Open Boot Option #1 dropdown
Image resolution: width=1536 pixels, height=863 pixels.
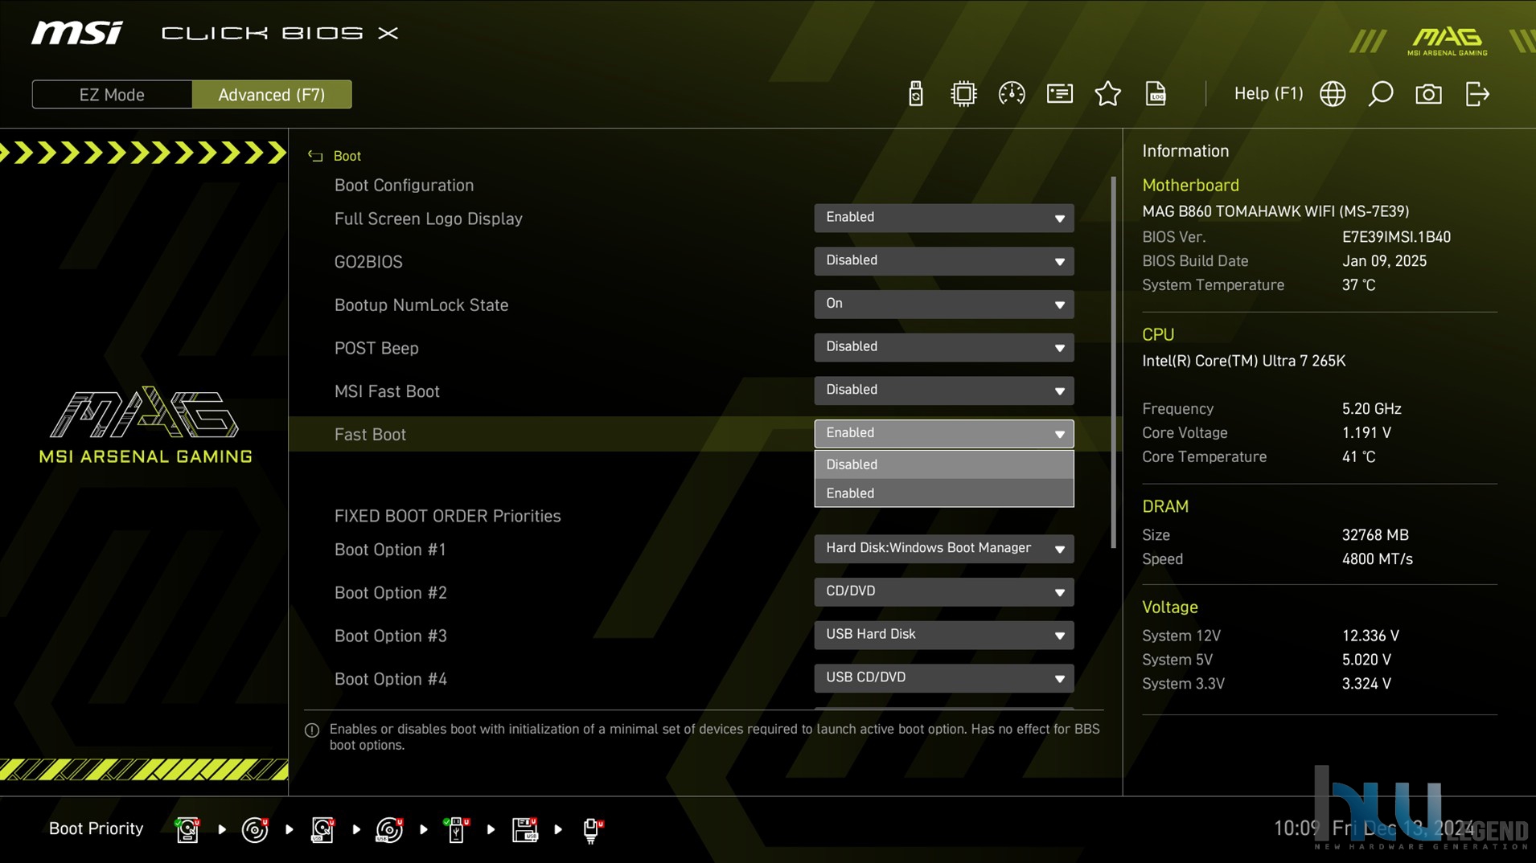943,549
